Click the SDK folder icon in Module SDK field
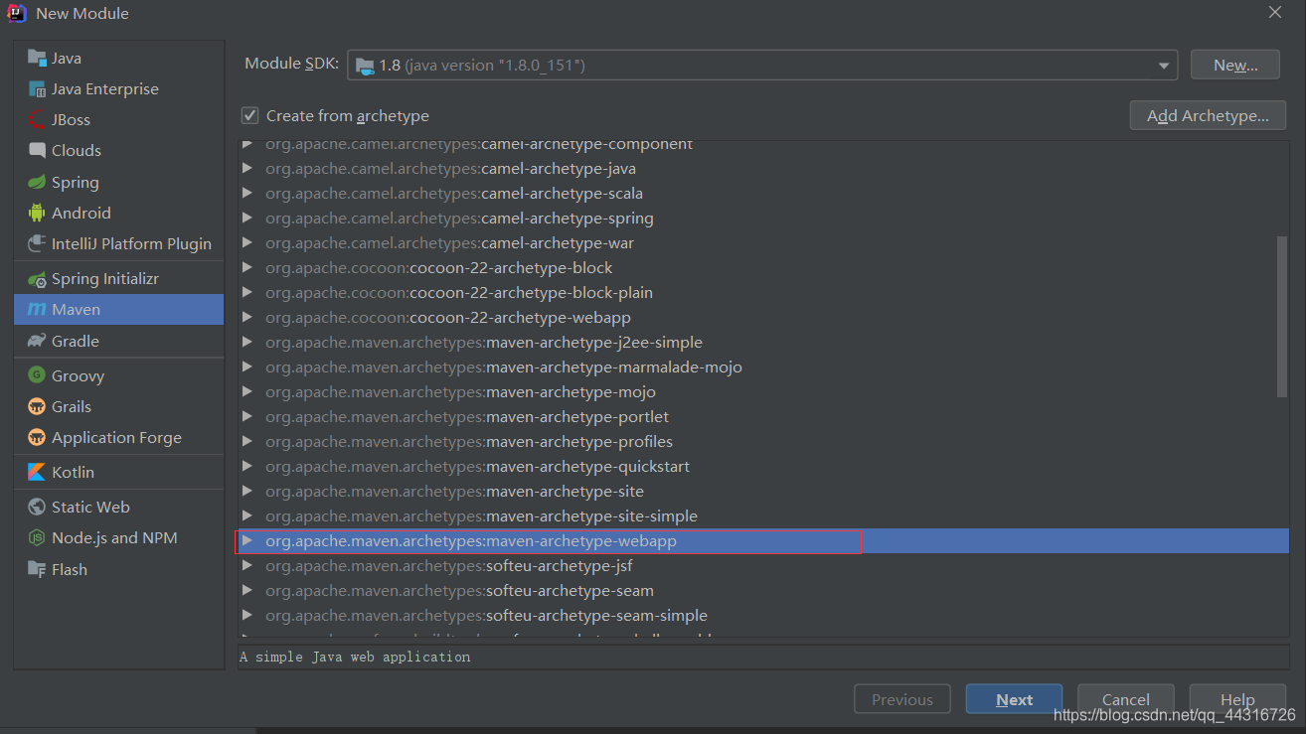Viewport: 1306px width, 734px height. (x=365, y=66)
